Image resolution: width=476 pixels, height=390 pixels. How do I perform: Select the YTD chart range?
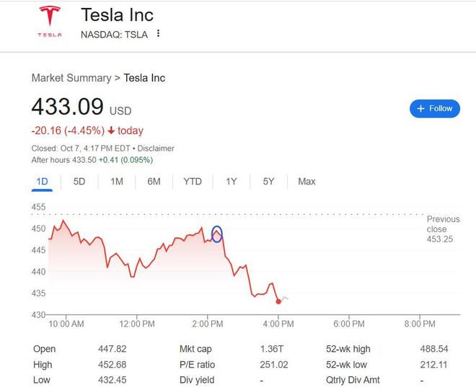tap(193, 182)
